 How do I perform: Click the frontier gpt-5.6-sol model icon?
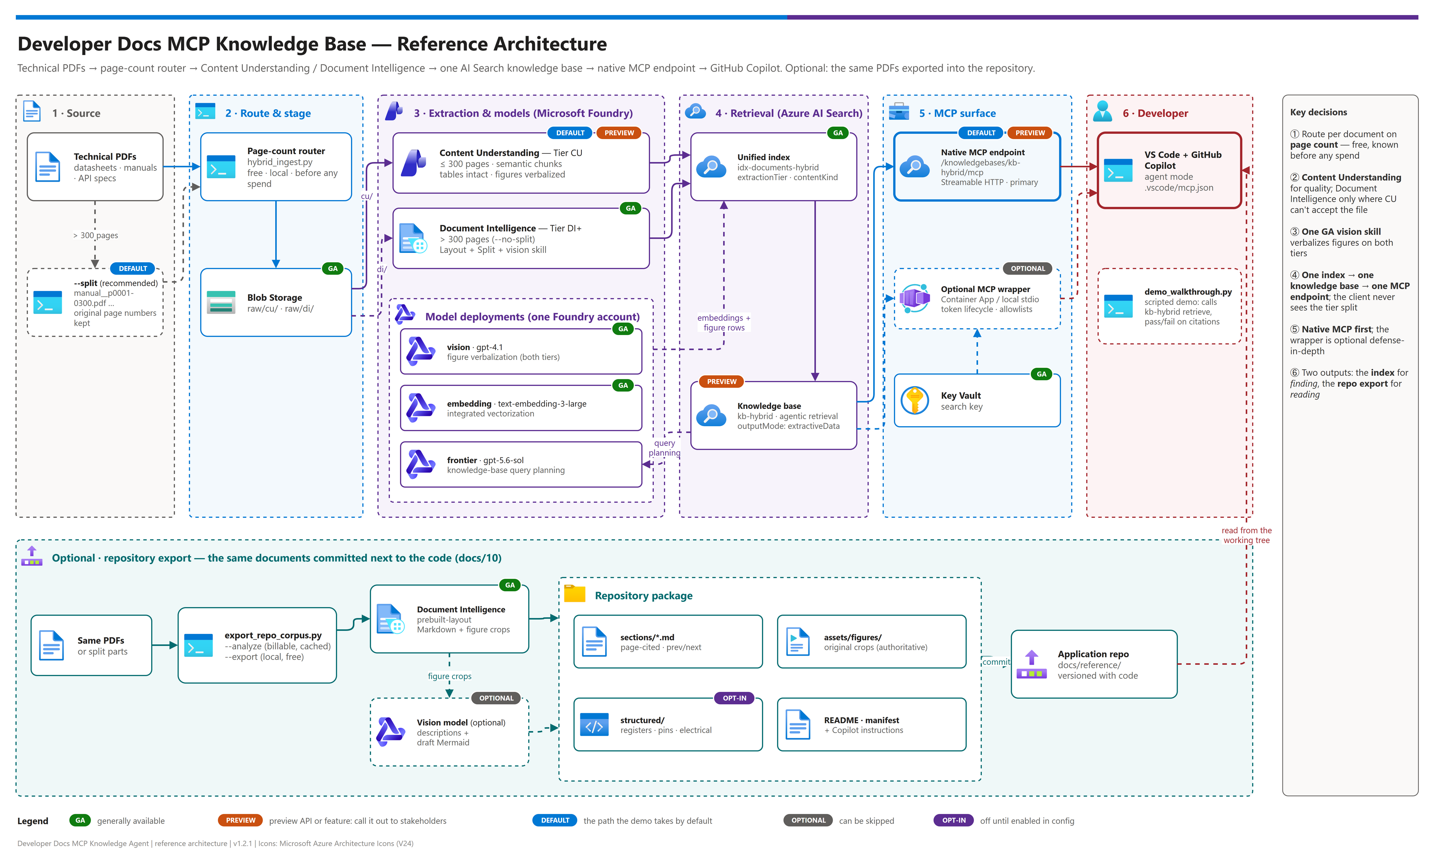click(420, 464)
